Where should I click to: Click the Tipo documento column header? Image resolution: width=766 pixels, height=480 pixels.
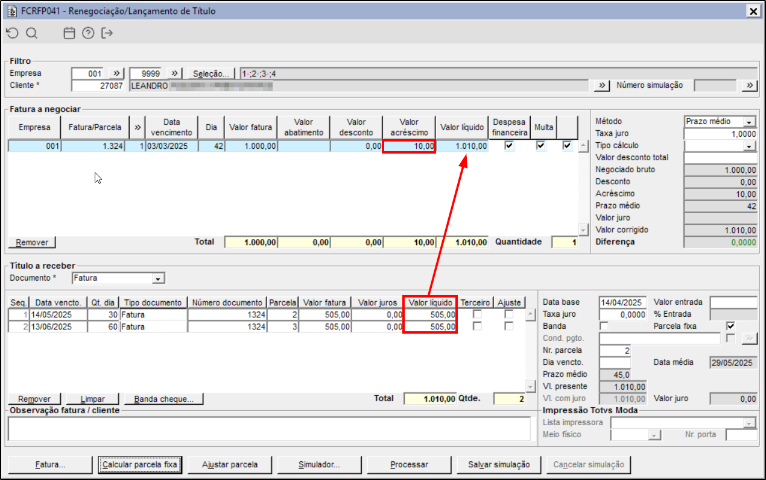click(x=153, y=302)
